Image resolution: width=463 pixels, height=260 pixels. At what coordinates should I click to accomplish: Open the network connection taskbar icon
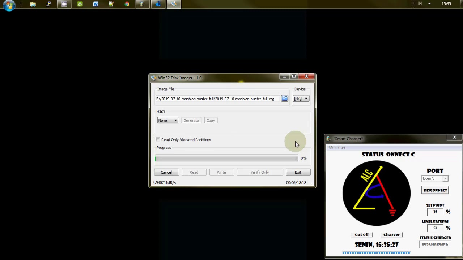click(48, 4)
